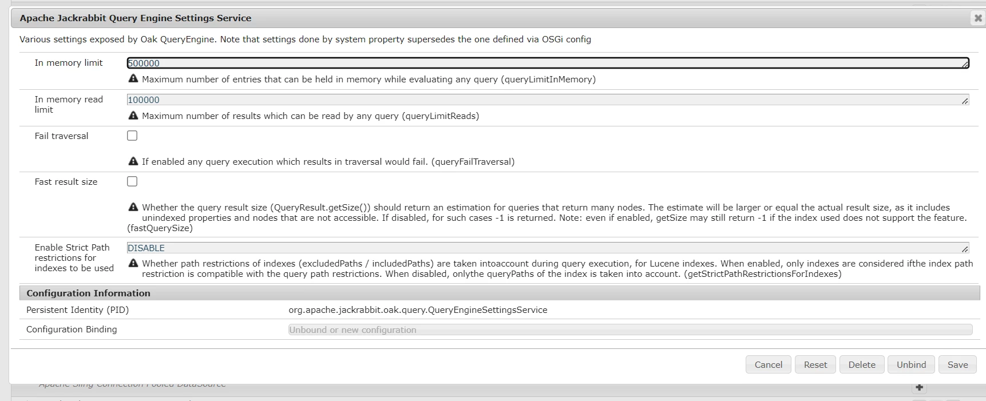Image resolution: width=986 pixels, height=401 pixels.
Task: Click the Unbind button
Action: [x=911, y=364]
